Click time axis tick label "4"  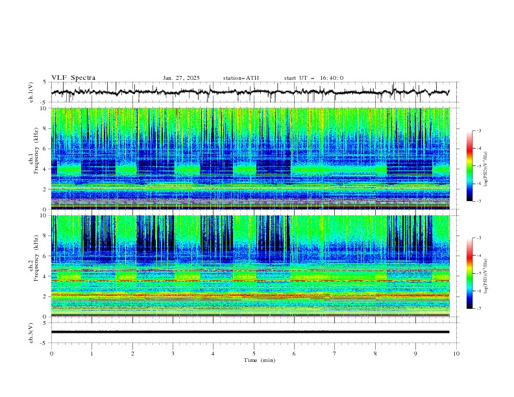(213, 354)
